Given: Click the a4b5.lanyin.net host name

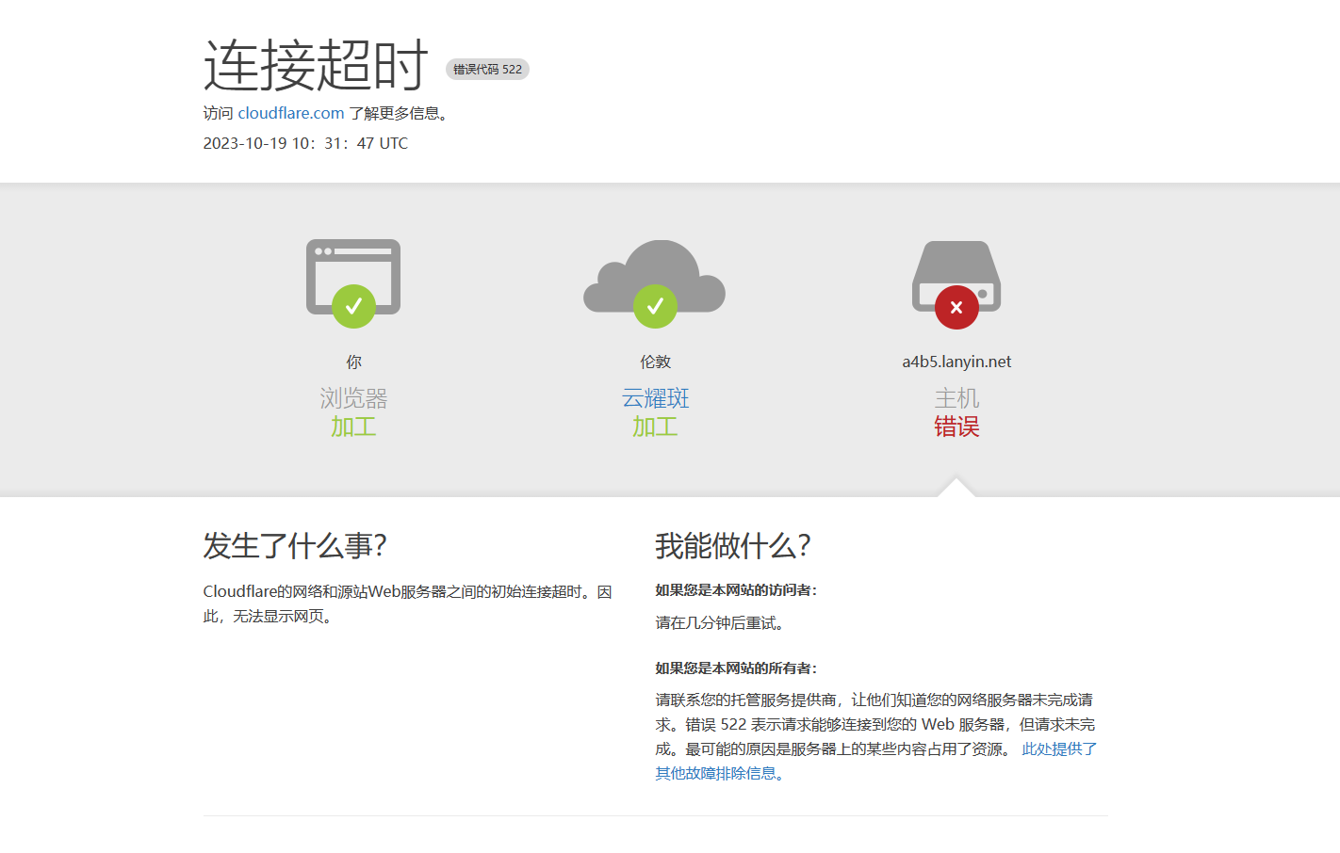Looking at the screenshot, I should pyautogui.click(x=956, y=362).
